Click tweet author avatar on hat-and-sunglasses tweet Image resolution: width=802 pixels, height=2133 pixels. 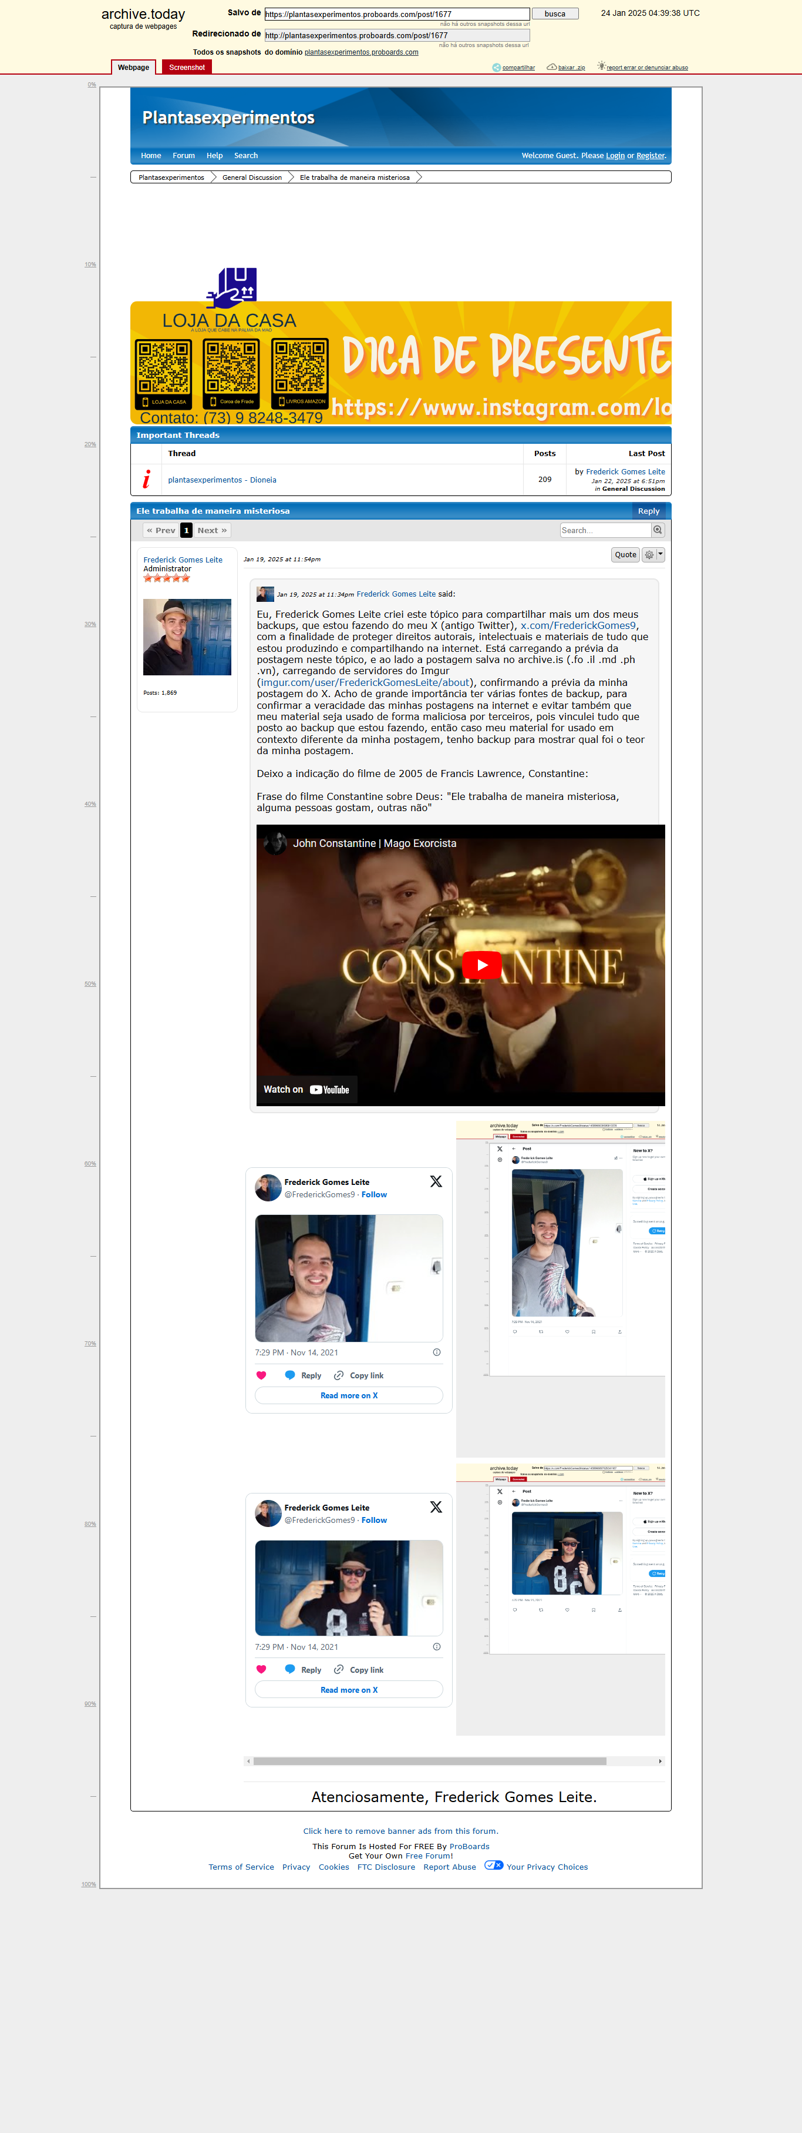click(268, 1513)
